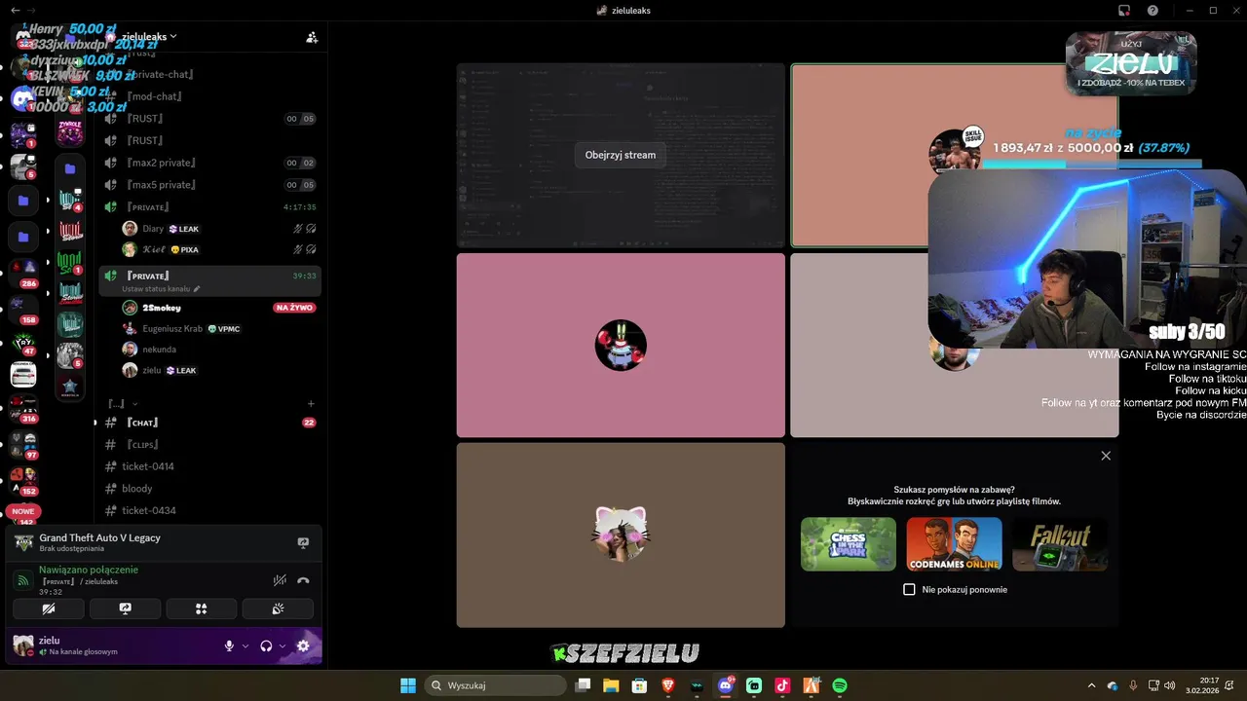Toggle headphones deafen
This screenshot has width=1247, height=701.
(x=266, y=646)
